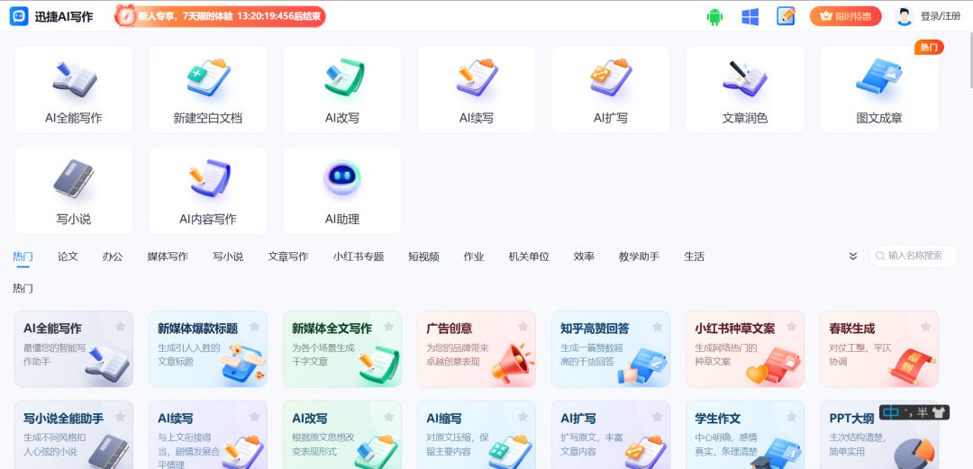Favorite the 新媒体爆款标题 card star
The width and height of the screenshot is (973, 469).
[254, 326]
